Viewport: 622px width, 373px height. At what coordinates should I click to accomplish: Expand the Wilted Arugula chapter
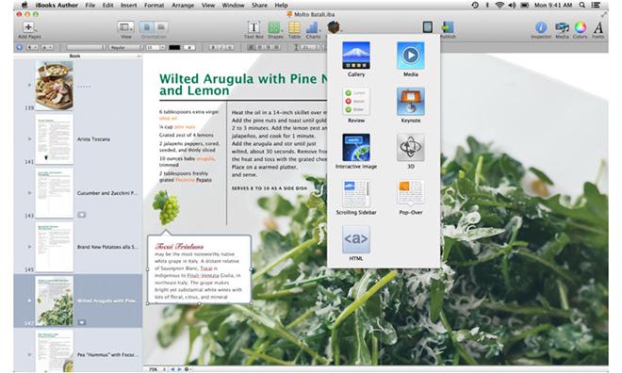pos(29,300)
